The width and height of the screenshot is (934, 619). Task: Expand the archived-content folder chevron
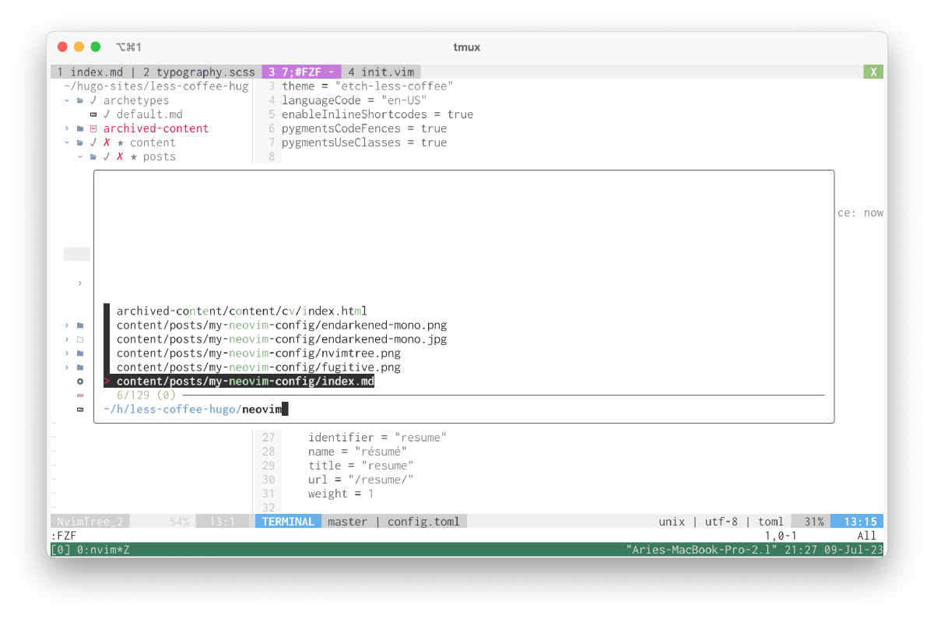click(x=67, y=128)
